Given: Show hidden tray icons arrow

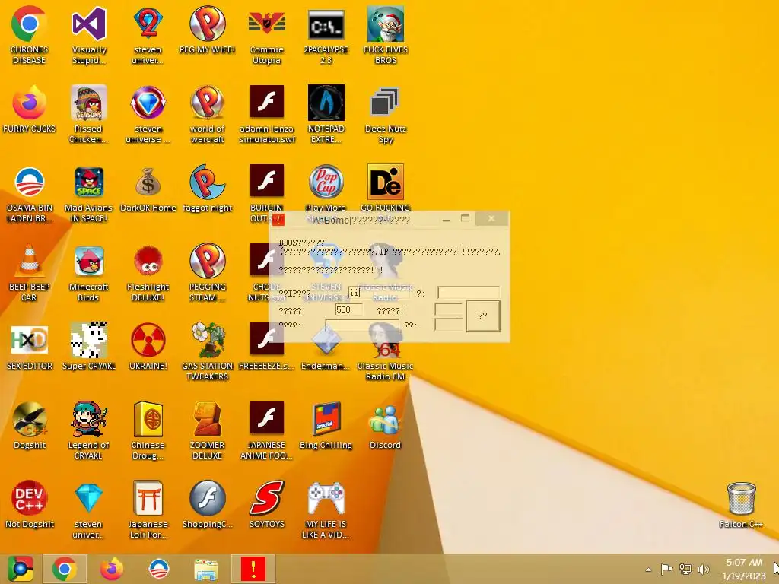Looking at the screenshot, I should (648, 570).
